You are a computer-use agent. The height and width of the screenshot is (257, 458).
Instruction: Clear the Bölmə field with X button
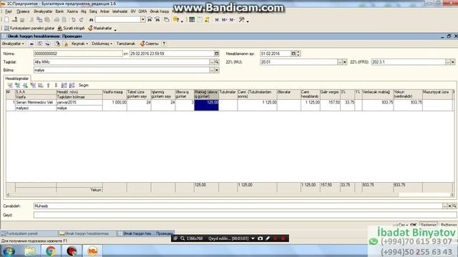coord(217,70)
